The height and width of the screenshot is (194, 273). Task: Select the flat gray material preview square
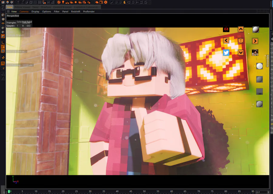259,91
